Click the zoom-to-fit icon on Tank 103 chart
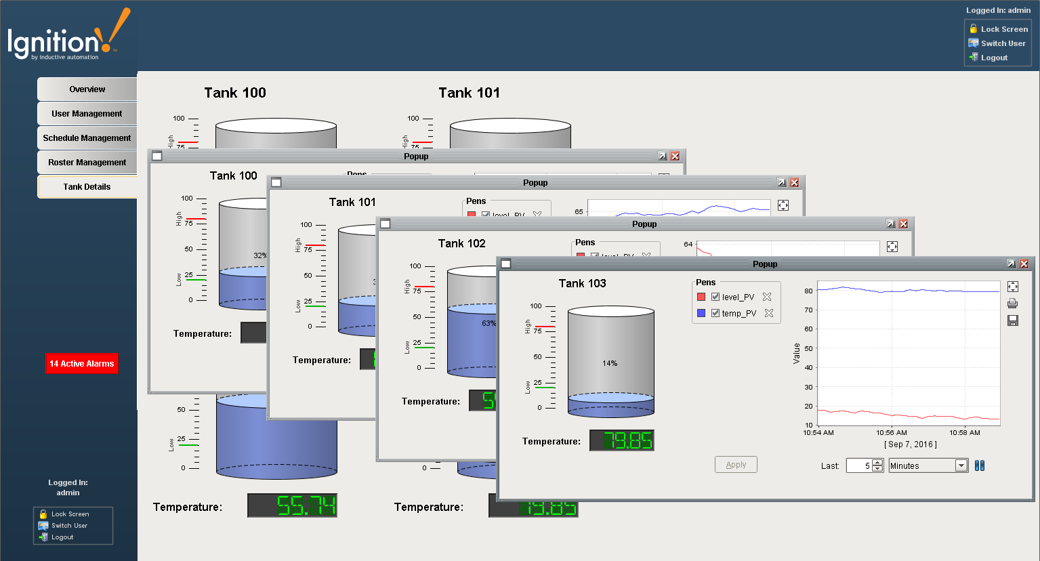This screenshot has width=1040, height=561. pos(1013,287)
